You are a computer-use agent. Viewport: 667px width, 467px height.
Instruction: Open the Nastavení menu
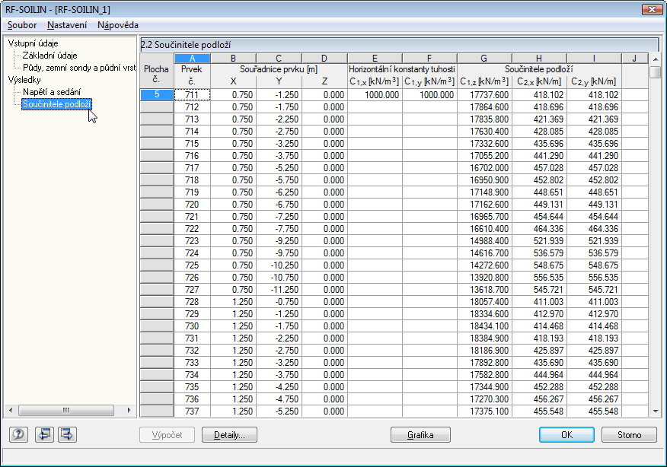(x=67, y=25)
